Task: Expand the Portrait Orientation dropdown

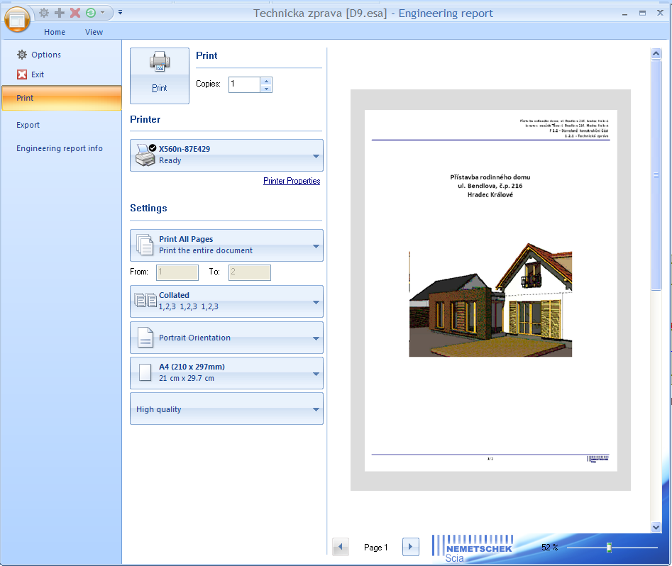Action: (x=226, y=338)
